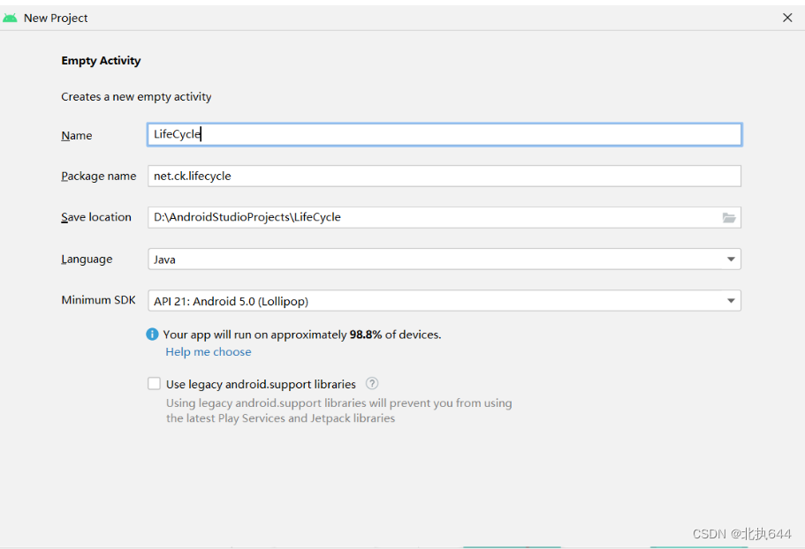Click the Empty Activity heading
Image resolution: width=805 pixels, height=549 pixels.
tap(101, 61)
